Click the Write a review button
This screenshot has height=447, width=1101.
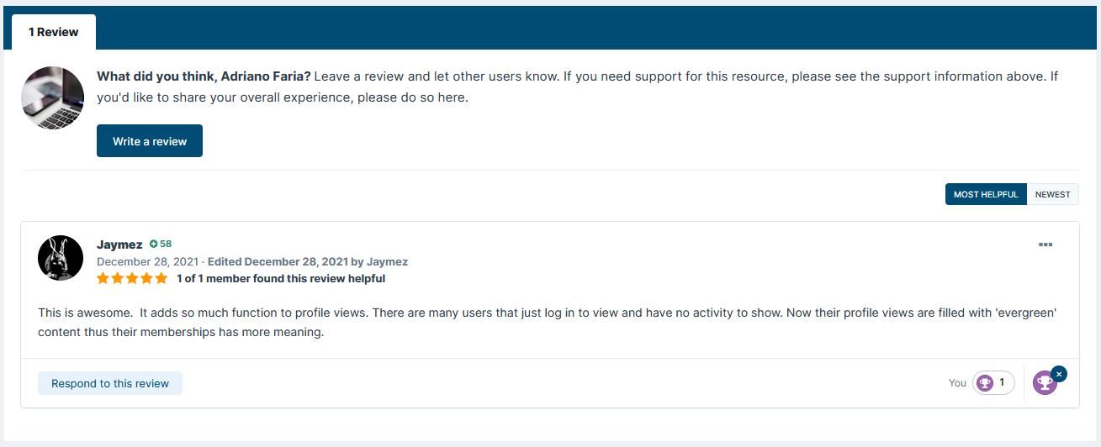coord(150,141)
